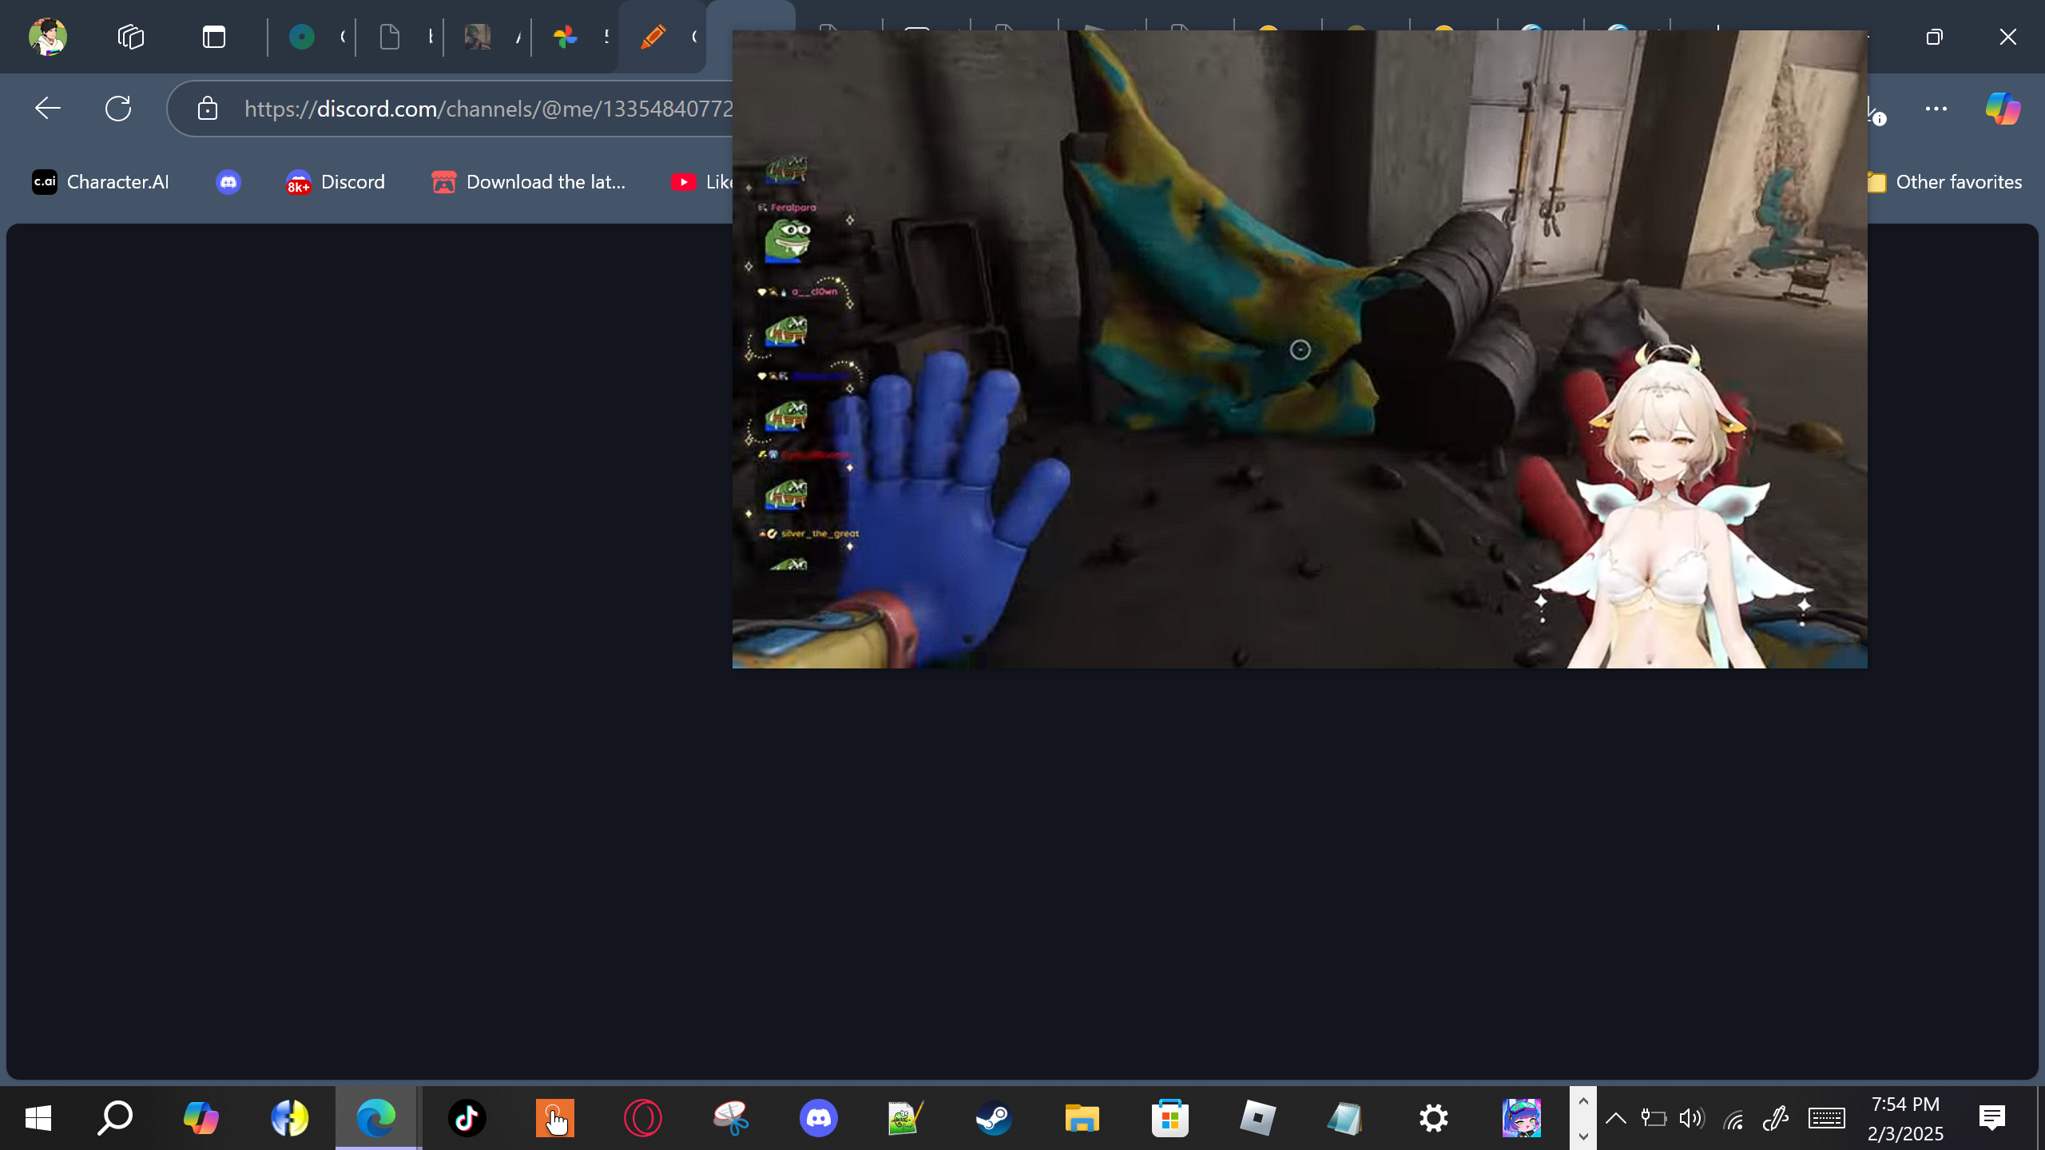Open the unlabeled Discord icon favorite
Screen dimensions: 2045x1150
(x=228, y=182)
